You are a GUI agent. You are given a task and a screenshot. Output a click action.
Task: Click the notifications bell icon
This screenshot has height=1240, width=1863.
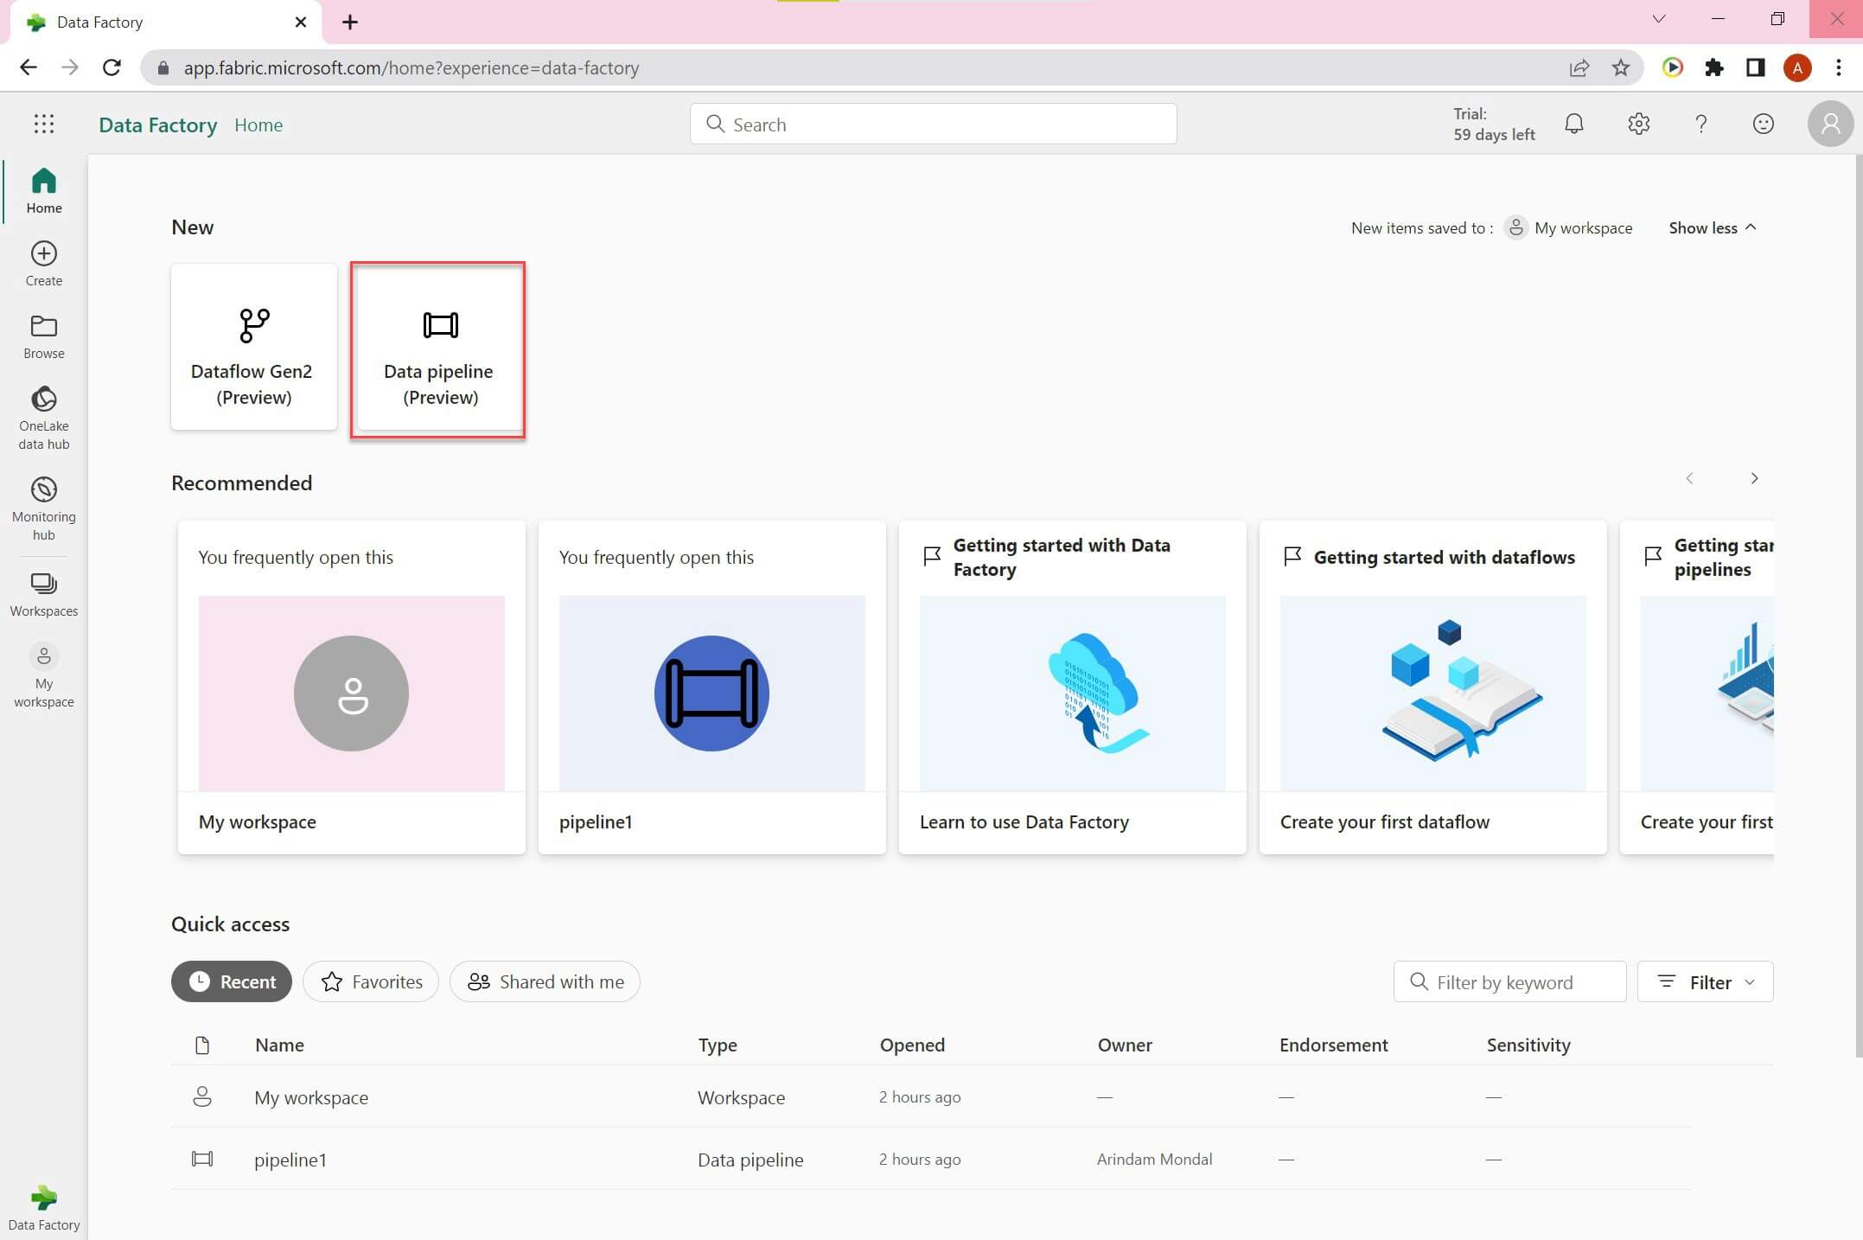pos(1574,125)
